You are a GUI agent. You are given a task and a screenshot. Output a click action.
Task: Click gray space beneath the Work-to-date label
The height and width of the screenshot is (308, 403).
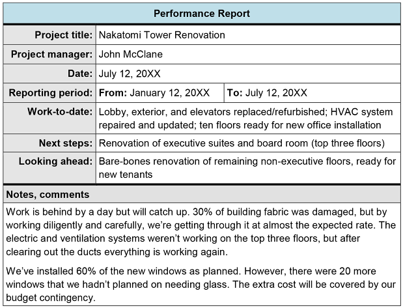[49, 125]
